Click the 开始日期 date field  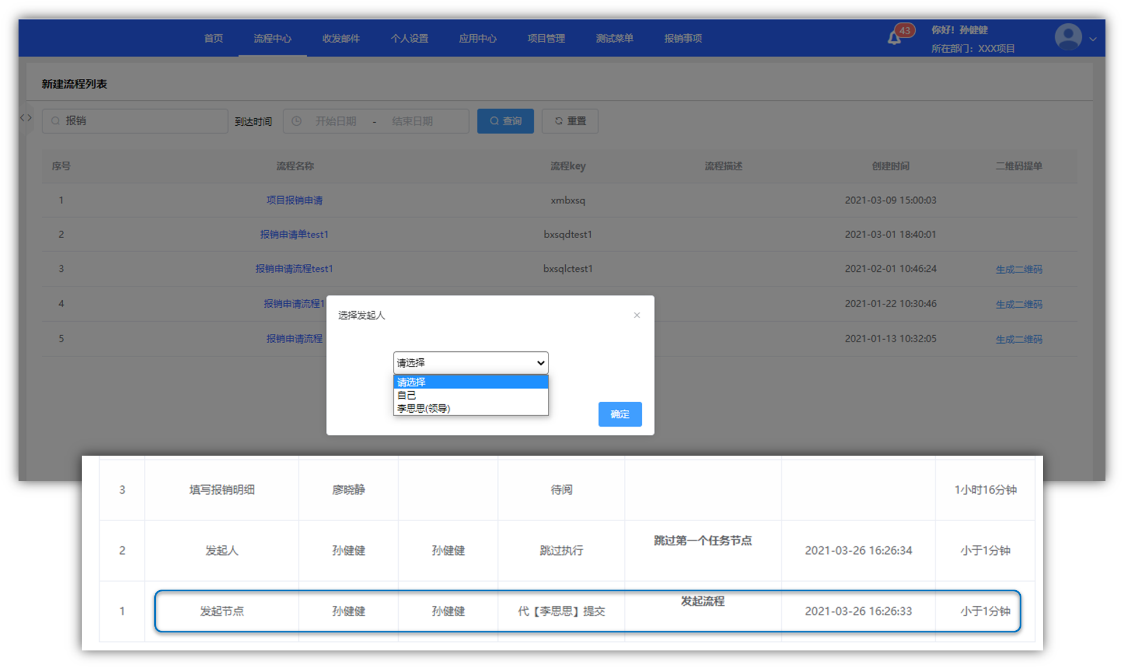coord(336,121)
